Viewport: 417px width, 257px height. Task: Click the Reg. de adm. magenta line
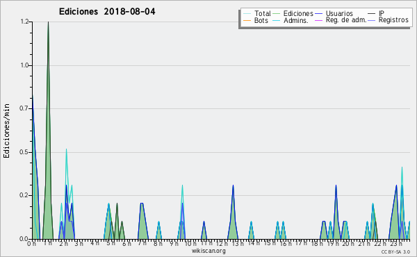(318, 20)
